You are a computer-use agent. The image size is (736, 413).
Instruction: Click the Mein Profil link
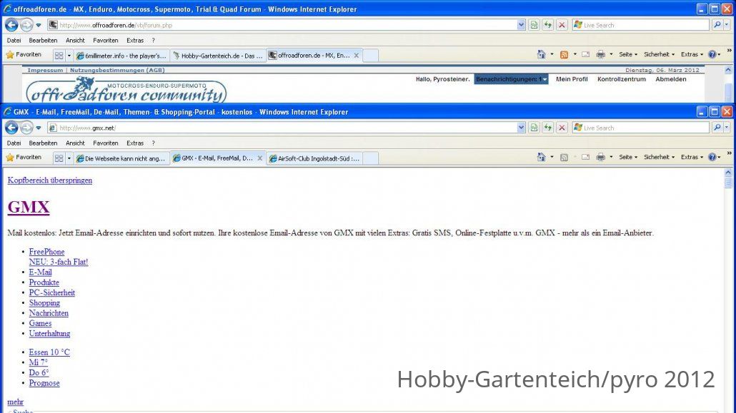572,79
